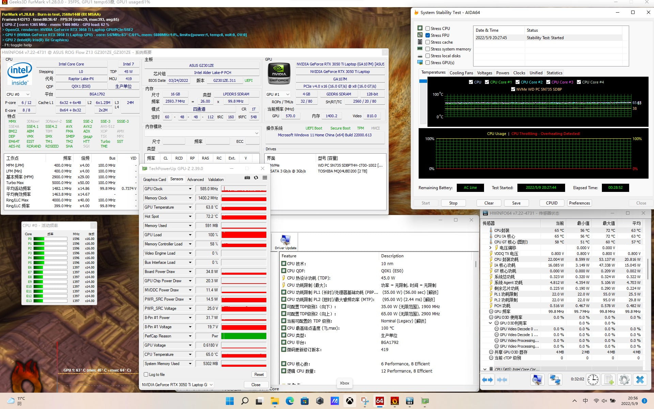Switch to AIDA64 taskbar icon
Viewport: 654px width, 409px height.
380,401
